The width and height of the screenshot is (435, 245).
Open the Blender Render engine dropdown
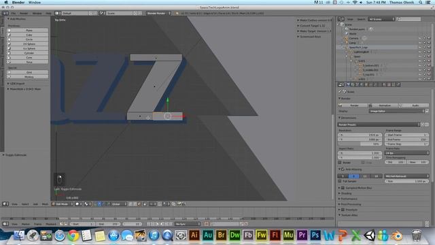(x=158, y=13)
